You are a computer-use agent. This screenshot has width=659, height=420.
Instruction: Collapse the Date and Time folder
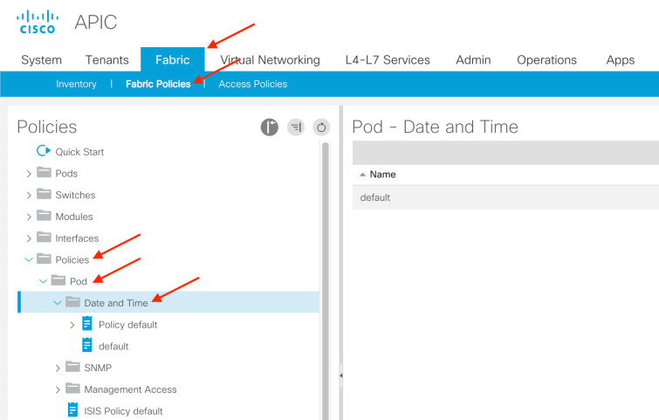[58, 303]
